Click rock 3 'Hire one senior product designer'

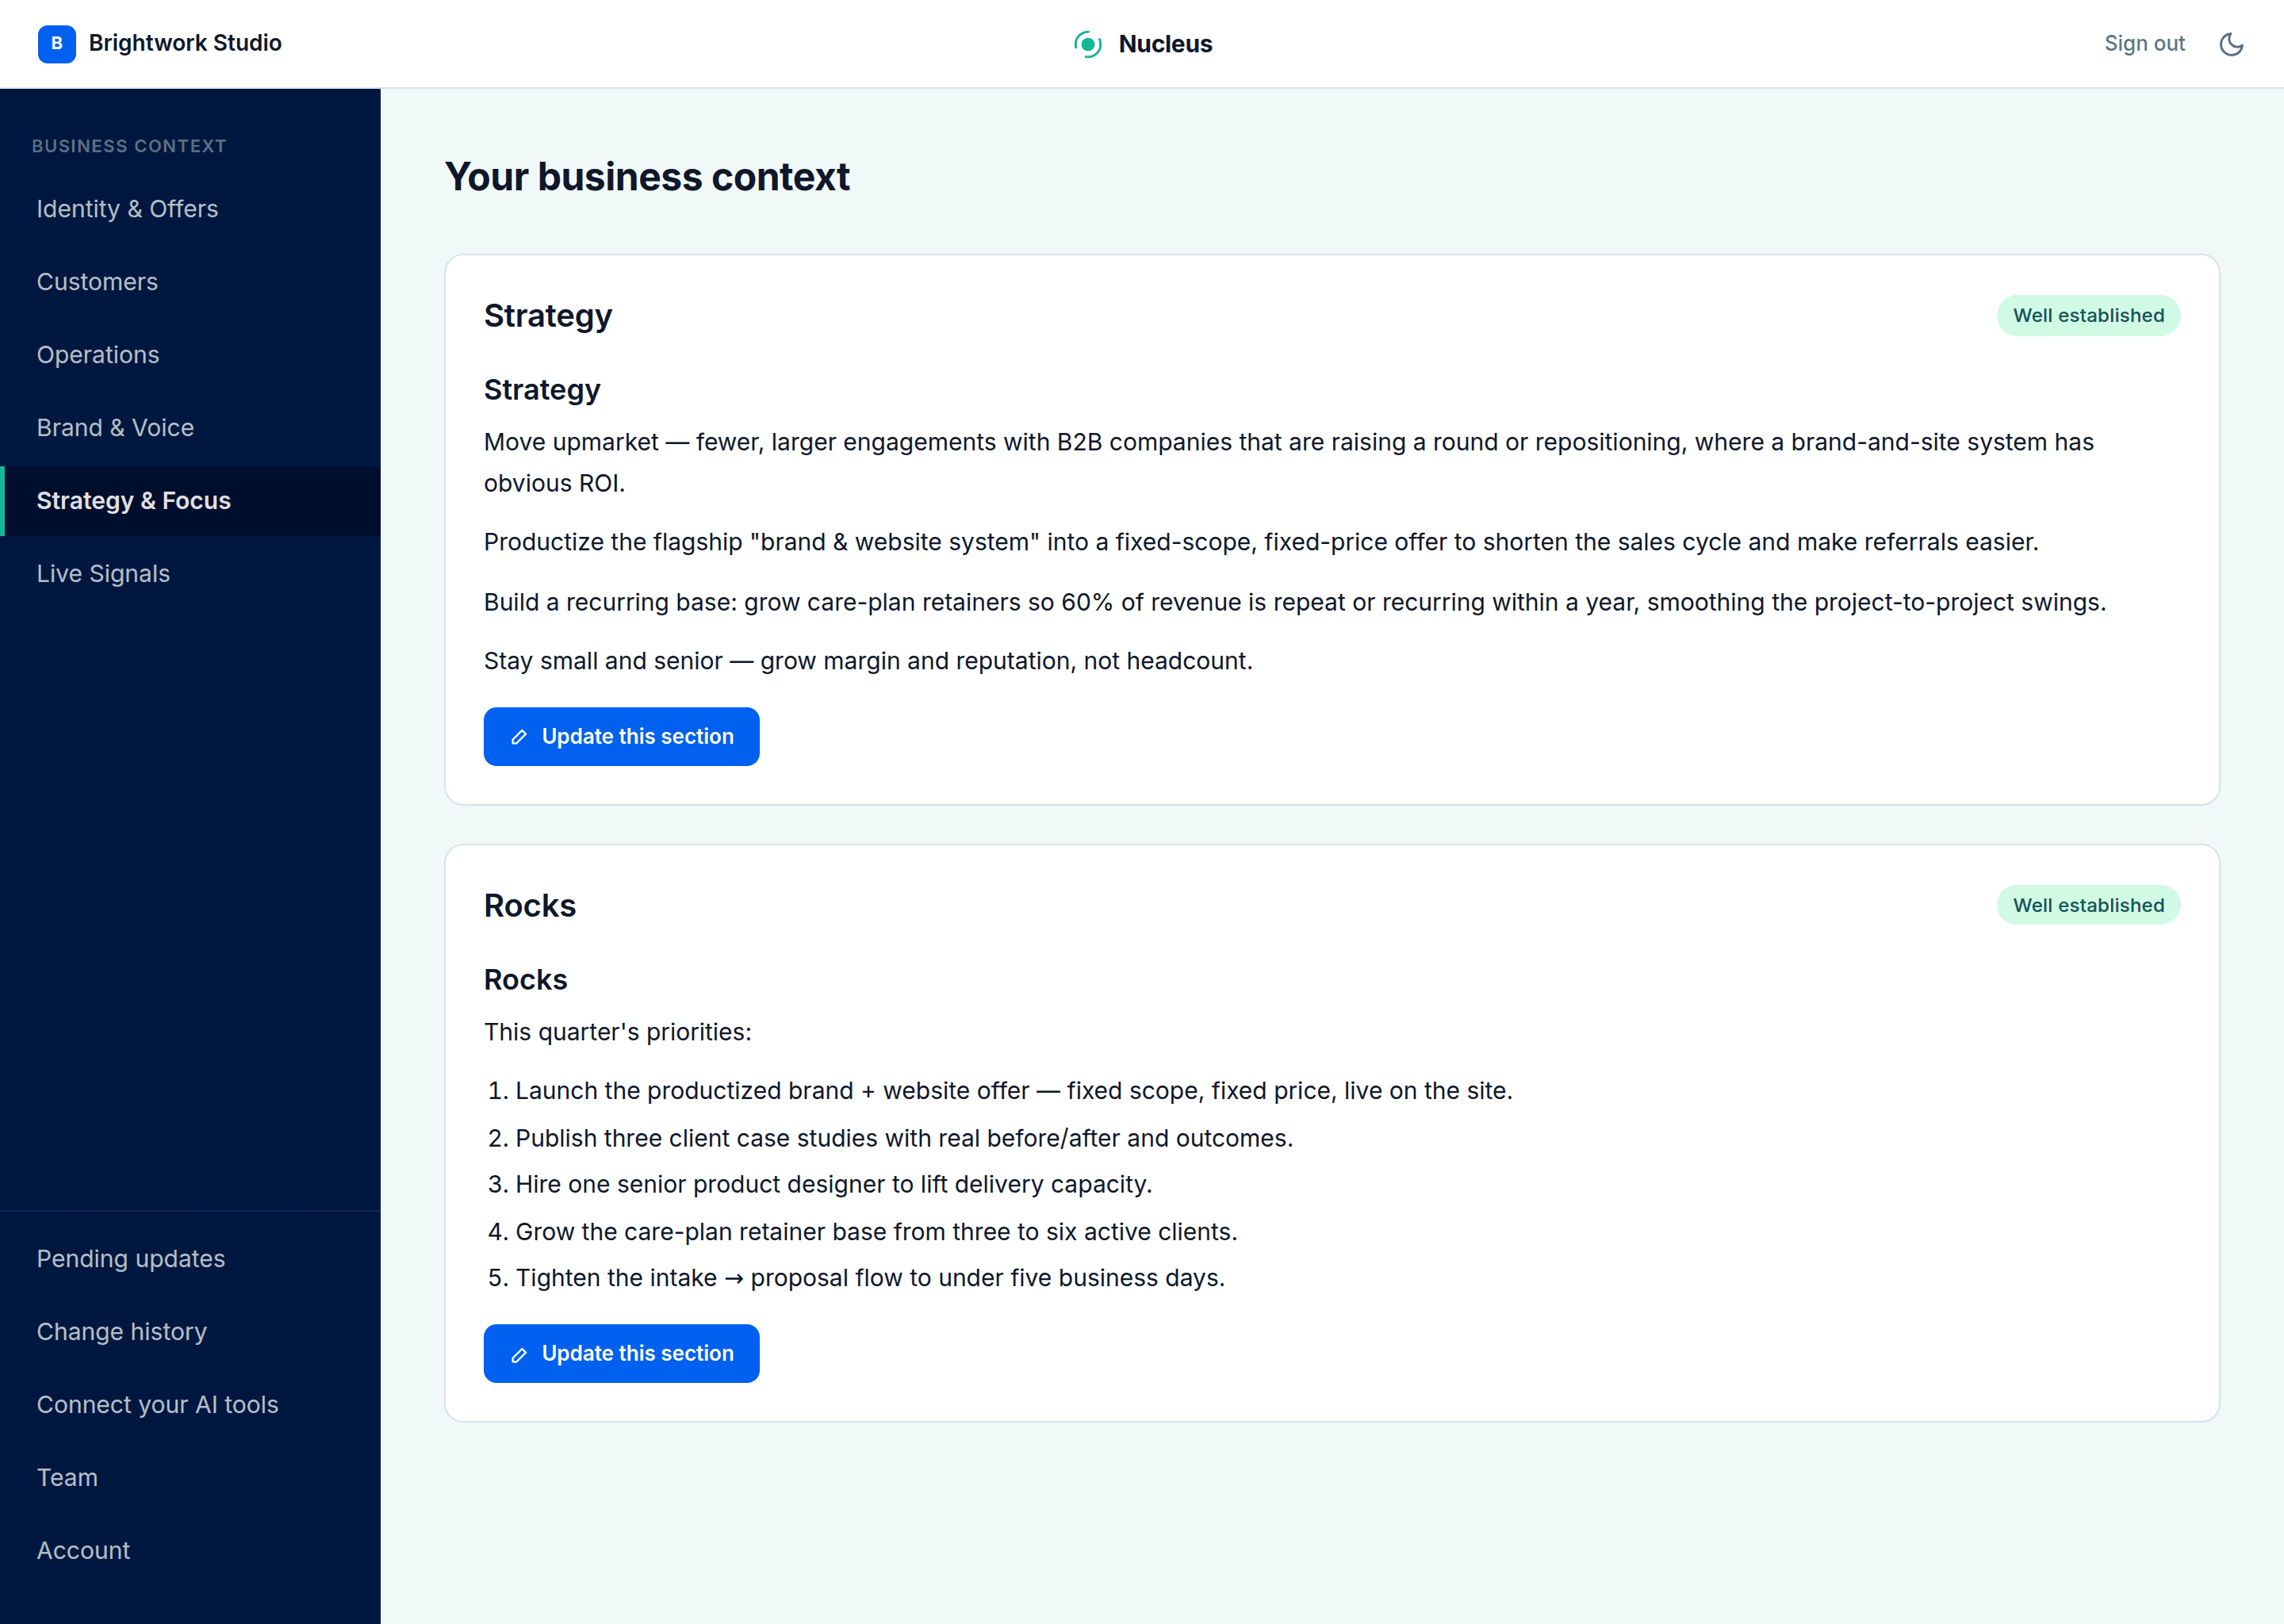click(833, 1185)
